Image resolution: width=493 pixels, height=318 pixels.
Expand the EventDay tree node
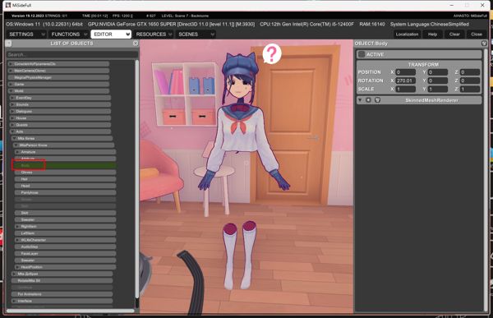click(12, 98)
